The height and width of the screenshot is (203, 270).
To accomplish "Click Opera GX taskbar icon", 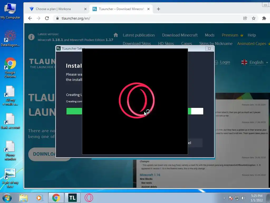I will [x=89, y=198].
